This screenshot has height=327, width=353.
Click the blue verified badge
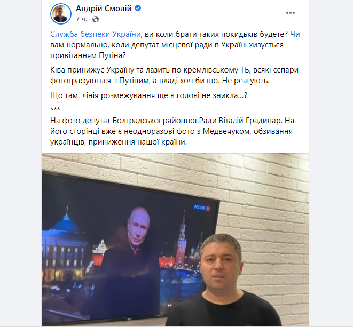pos(138,9)
